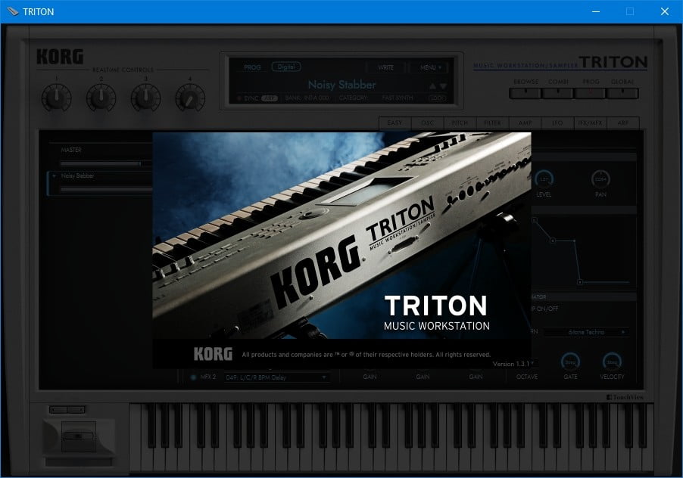Move the joystick controller
Screen dimensions: 683x478
coord(79,436)
